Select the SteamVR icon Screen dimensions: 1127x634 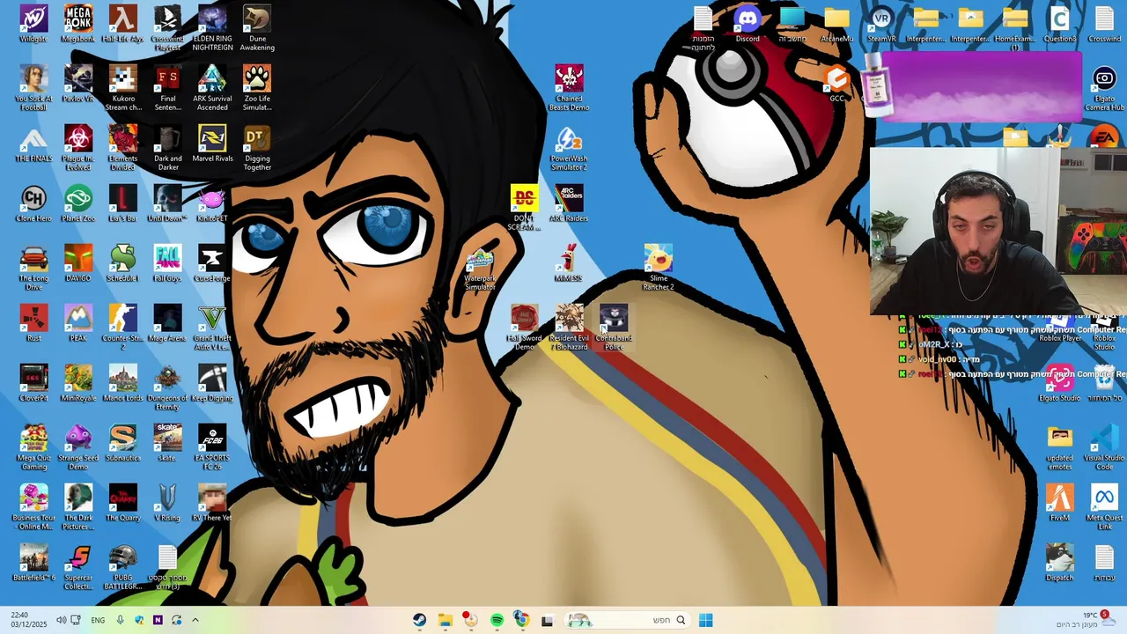pyautogui.click(x=881, y=24)
